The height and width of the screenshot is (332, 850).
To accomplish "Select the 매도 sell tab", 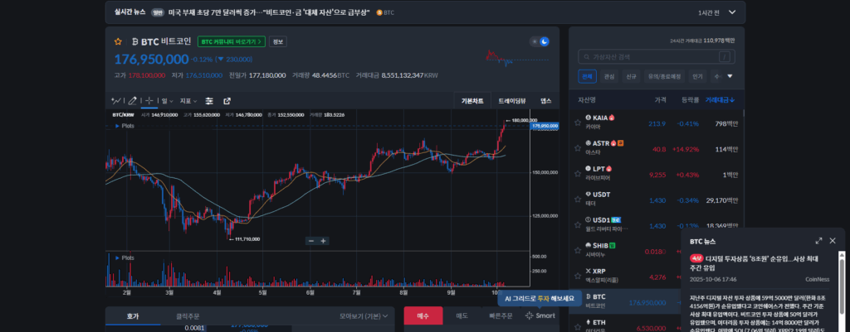I will pos(462,315).
